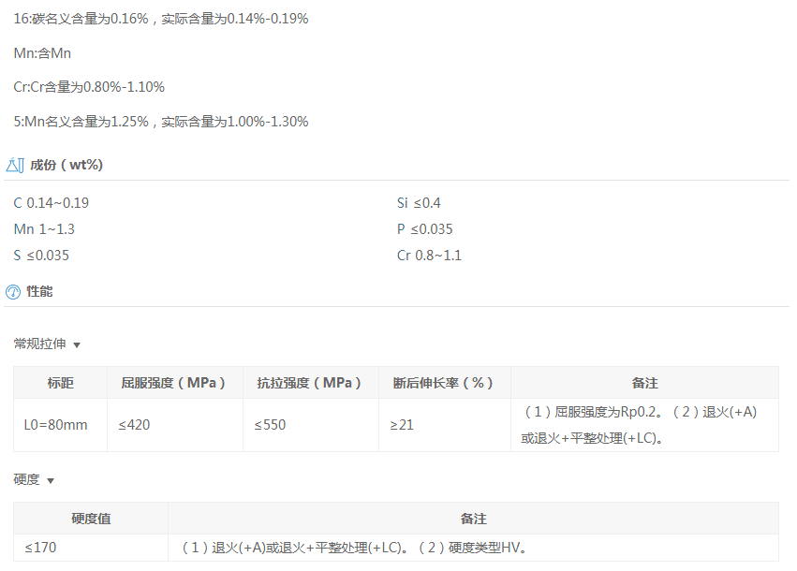Screen dimensions: 797x571
Task: Collapse the 常规拉伸 section arrow
Action: pos(77,345)
